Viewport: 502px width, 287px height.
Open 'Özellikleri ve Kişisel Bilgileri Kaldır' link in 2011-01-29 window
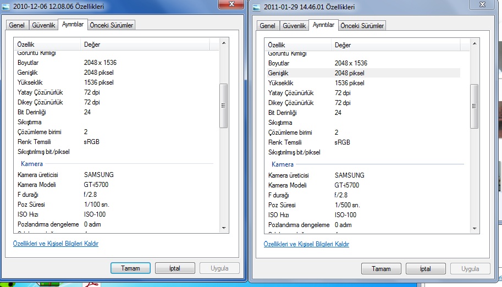pos(306,244)
